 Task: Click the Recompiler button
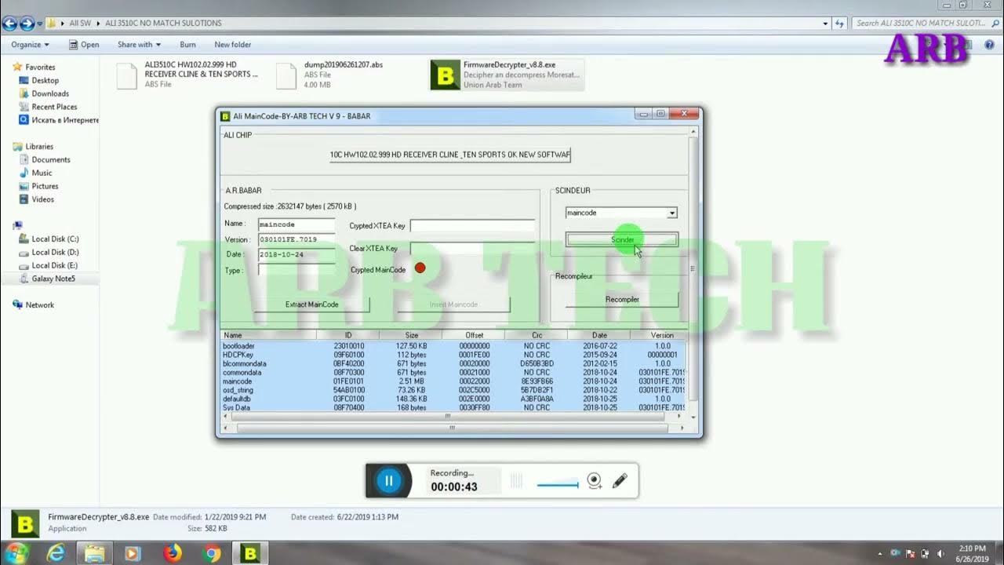(x=622, y=299)
